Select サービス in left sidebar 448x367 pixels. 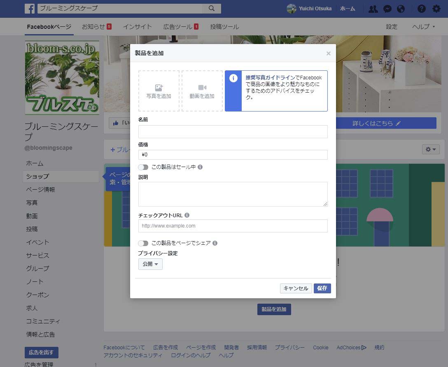pyautogui.click(x=37, y=256)
